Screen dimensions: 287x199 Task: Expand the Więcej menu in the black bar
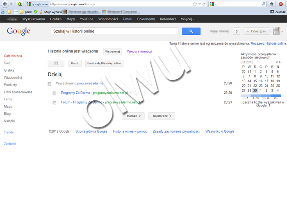(x=188, y=19)
